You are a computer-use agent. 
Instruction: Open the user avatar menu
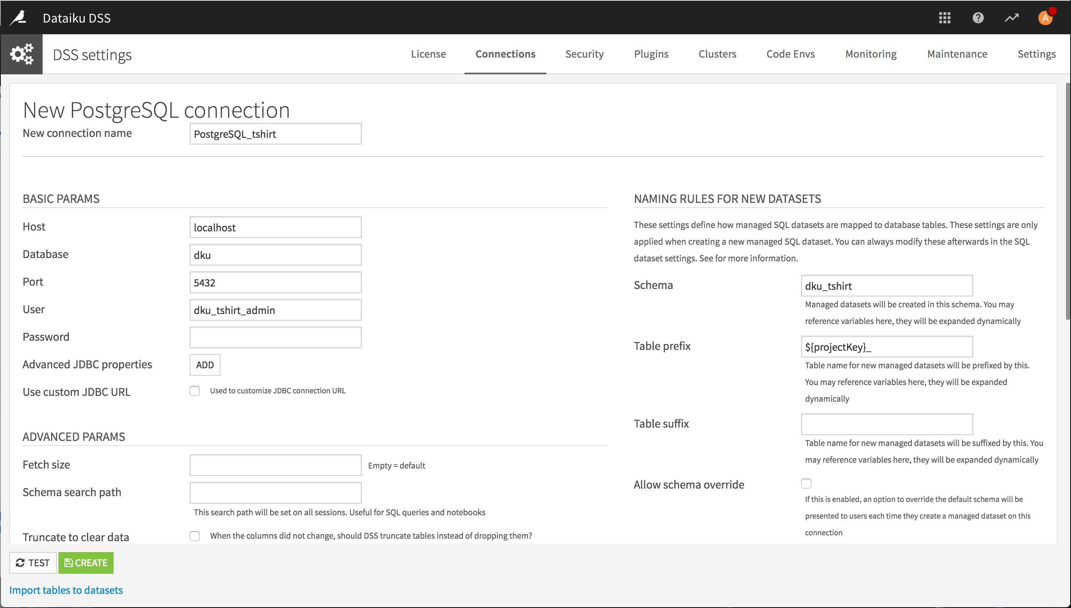1045,18
